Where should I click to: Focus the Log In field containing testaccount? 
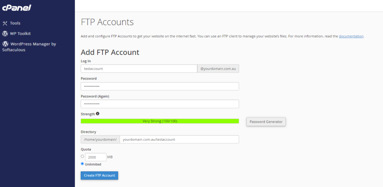(x=139, y=69)
